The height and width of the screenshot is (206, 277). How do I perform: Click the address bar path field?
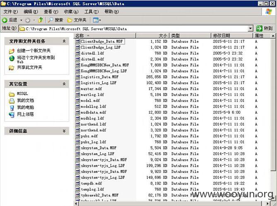click(133, 29)
